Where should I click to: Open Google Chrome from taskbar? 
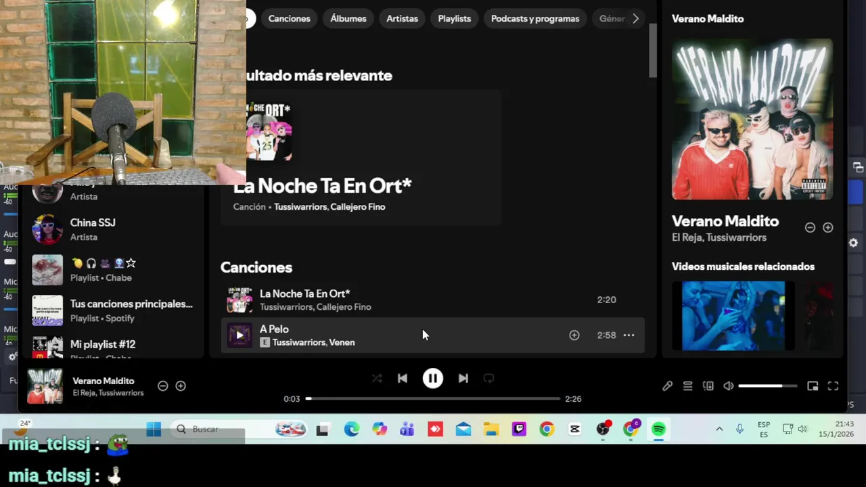point(547,429)
